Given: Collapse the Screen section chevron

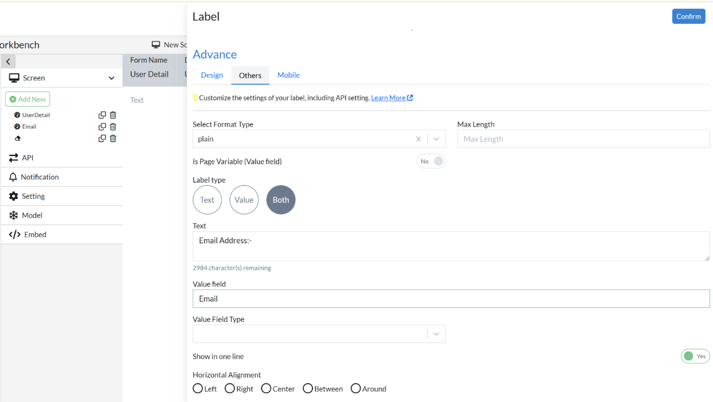Looking at the screenshot, I should coord(111,78).
